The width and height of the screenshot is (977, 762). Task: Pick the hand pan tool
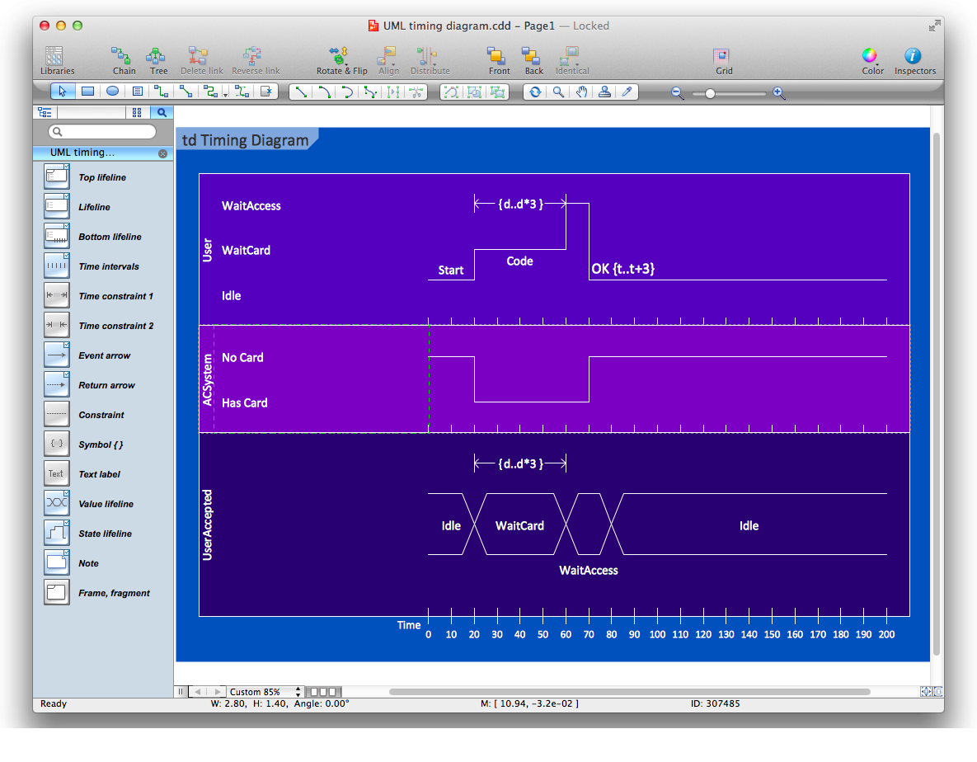[x=581, y=92]
